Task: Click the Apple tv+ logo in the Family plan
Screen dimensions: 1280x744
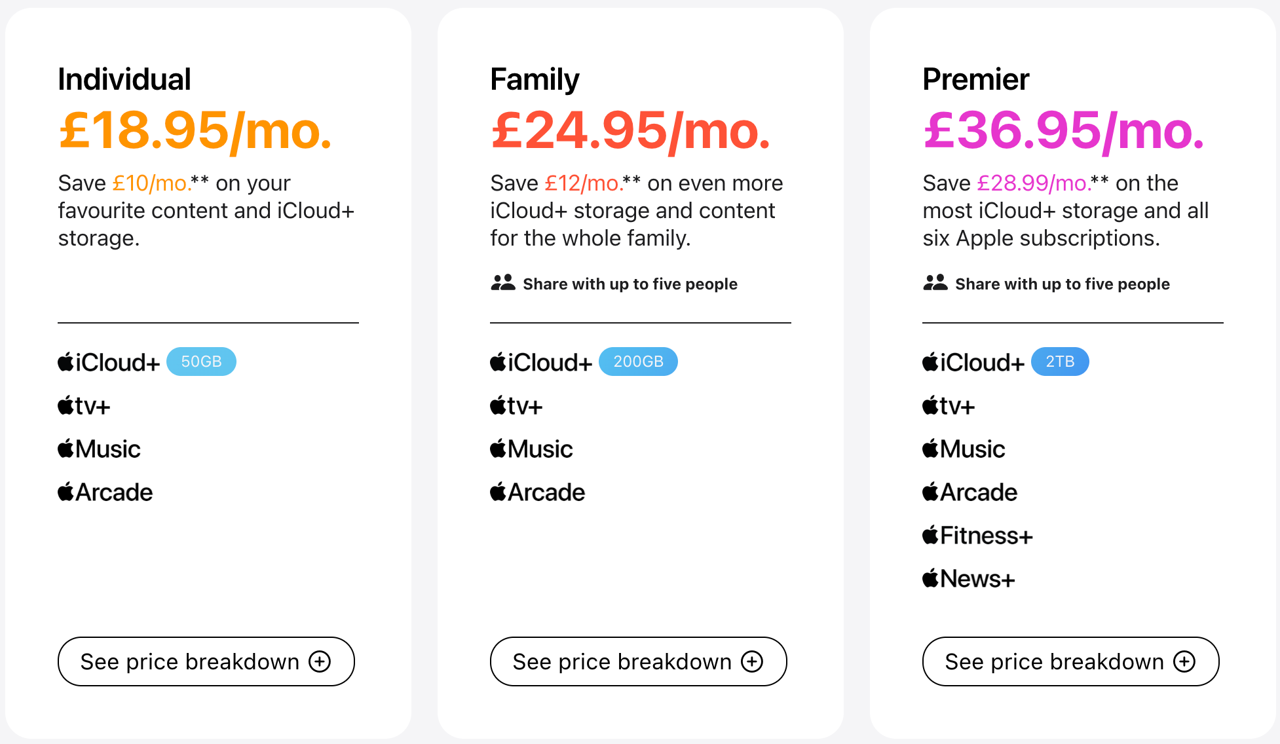Action: point(516,406)
